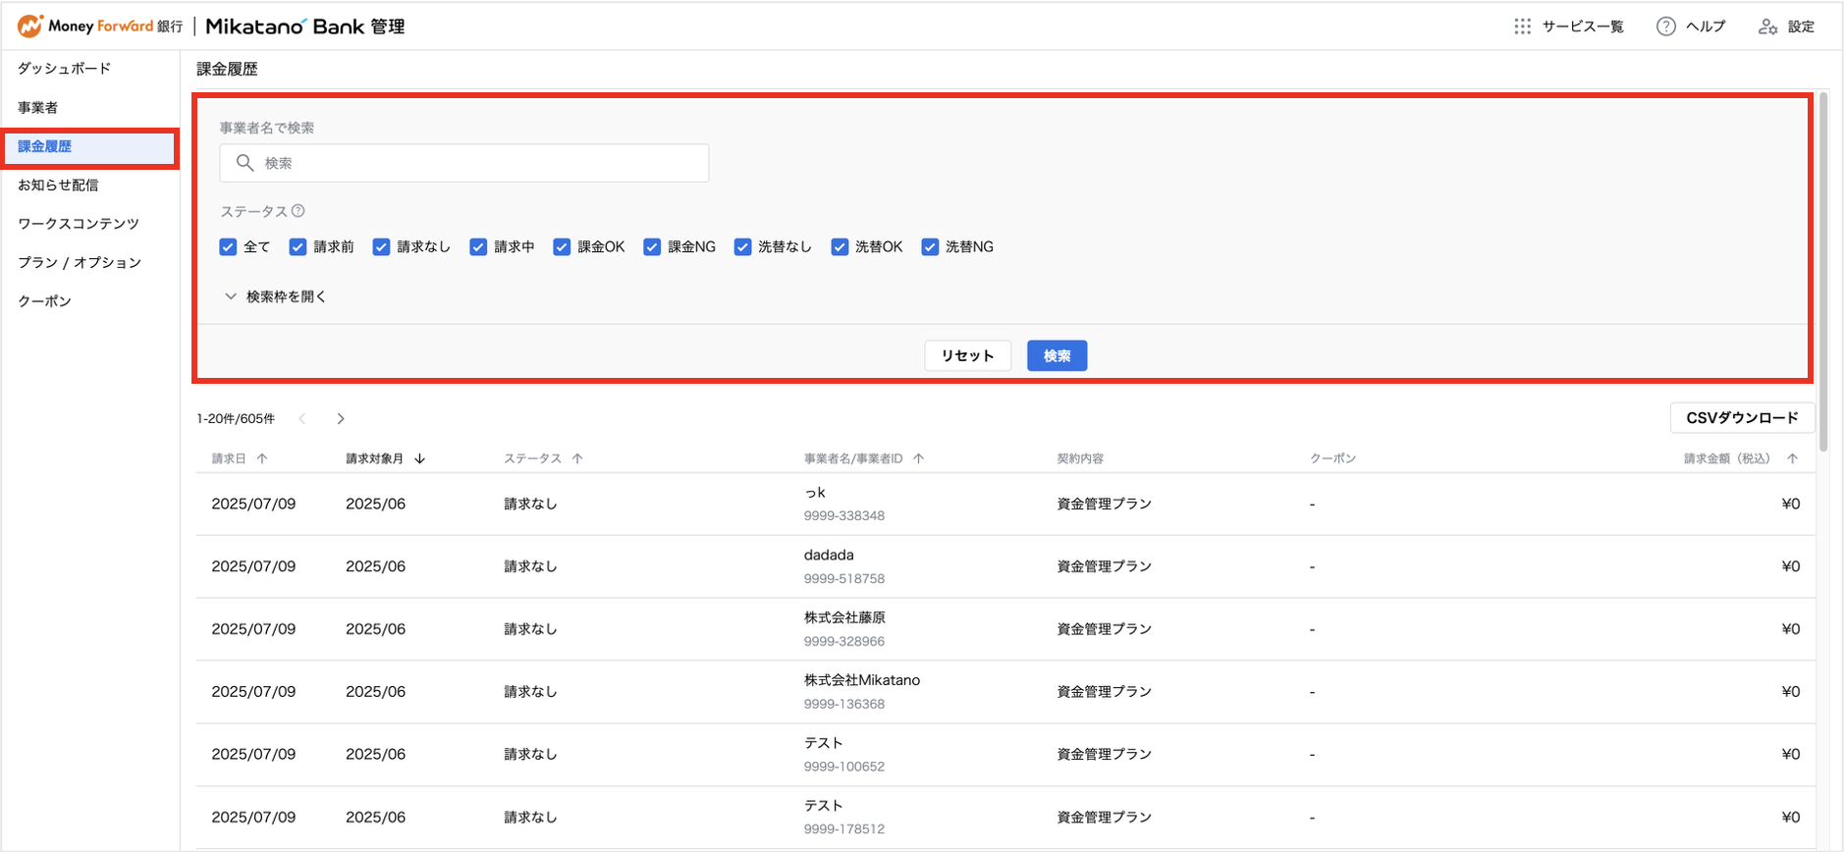Screen dimensions: 1844x852
Task: Click 請求なし status in っk row
Action: tap(531, 504)
